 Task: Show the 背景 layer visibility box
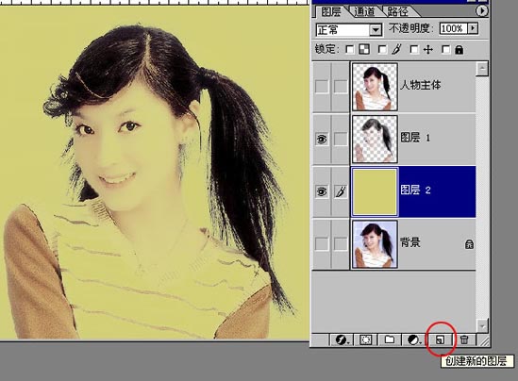tap(322, 244)
